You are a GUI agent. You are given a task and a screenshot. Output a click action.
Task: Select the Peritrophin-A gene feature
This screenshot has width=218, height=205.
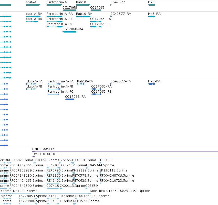click(x=54, y=5)
